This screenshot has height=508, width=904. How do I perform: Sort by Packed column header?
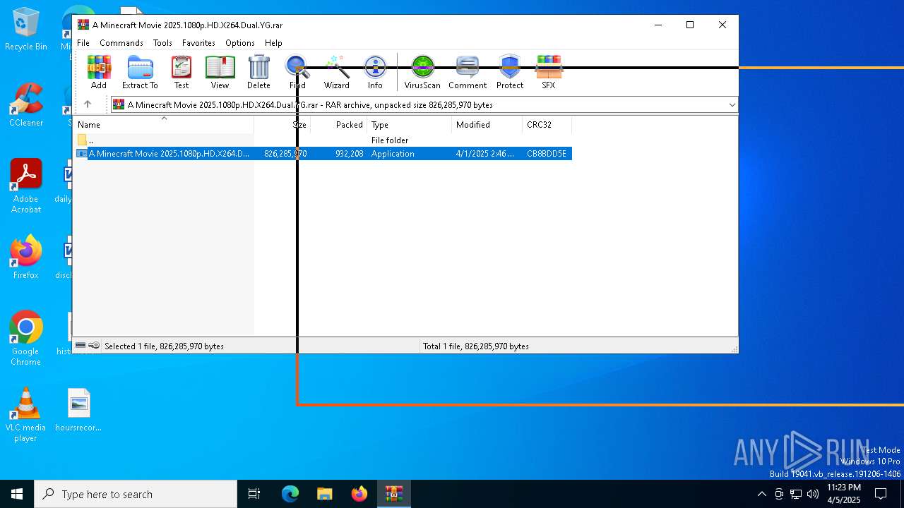339,125
